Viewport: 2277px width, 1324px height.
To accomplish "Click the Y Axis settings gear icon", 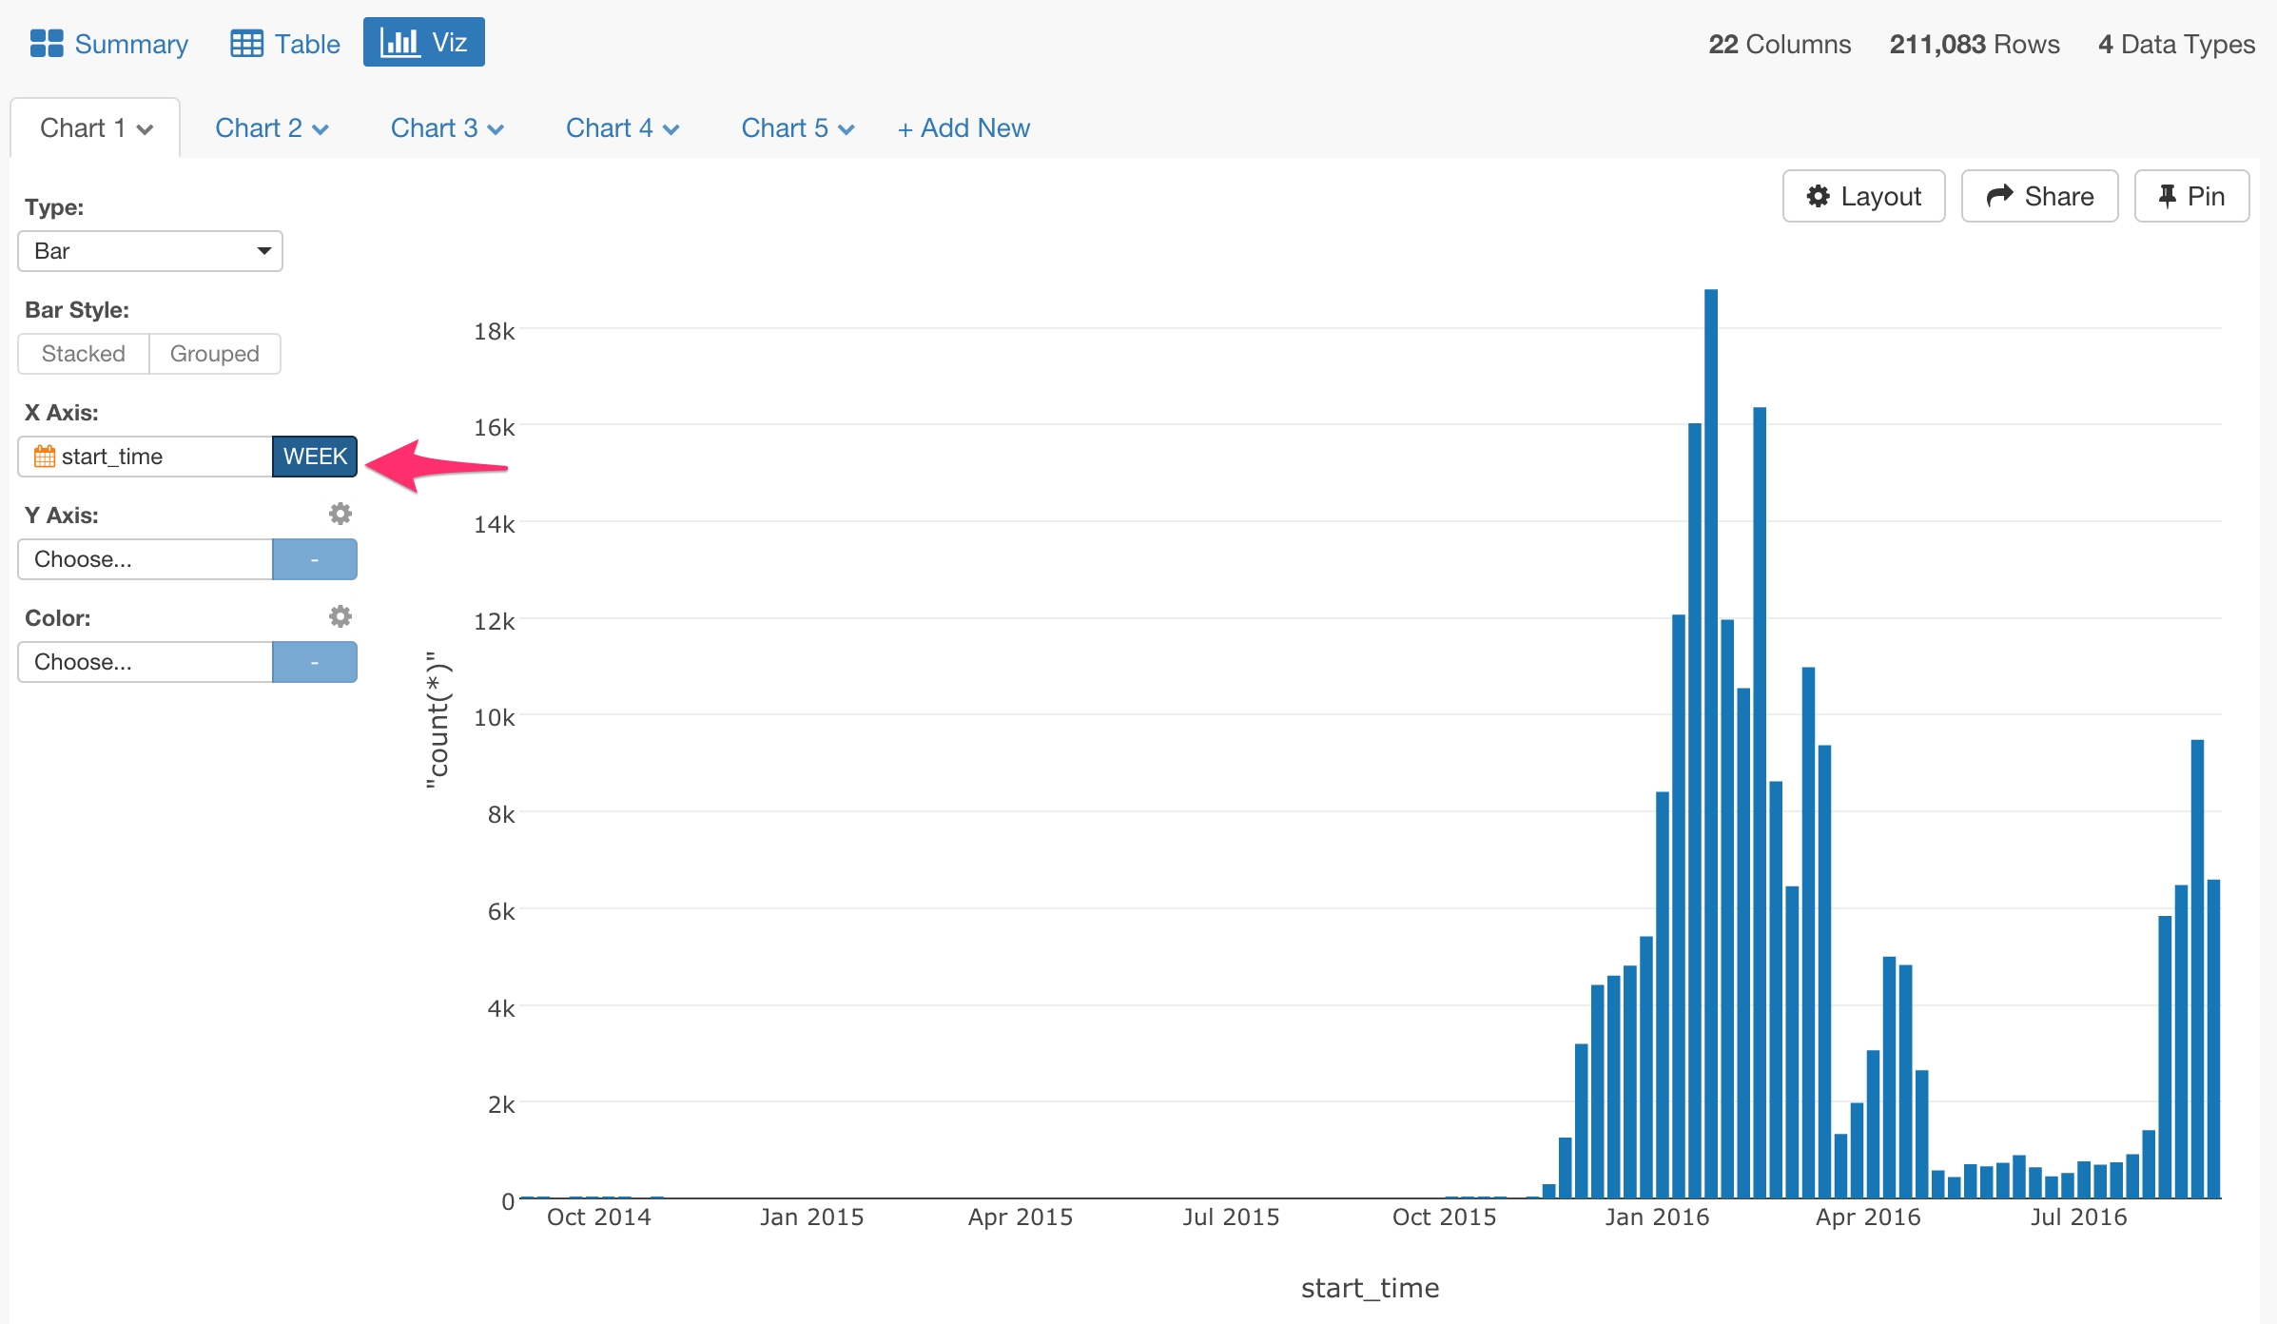I will coord(341,514).
